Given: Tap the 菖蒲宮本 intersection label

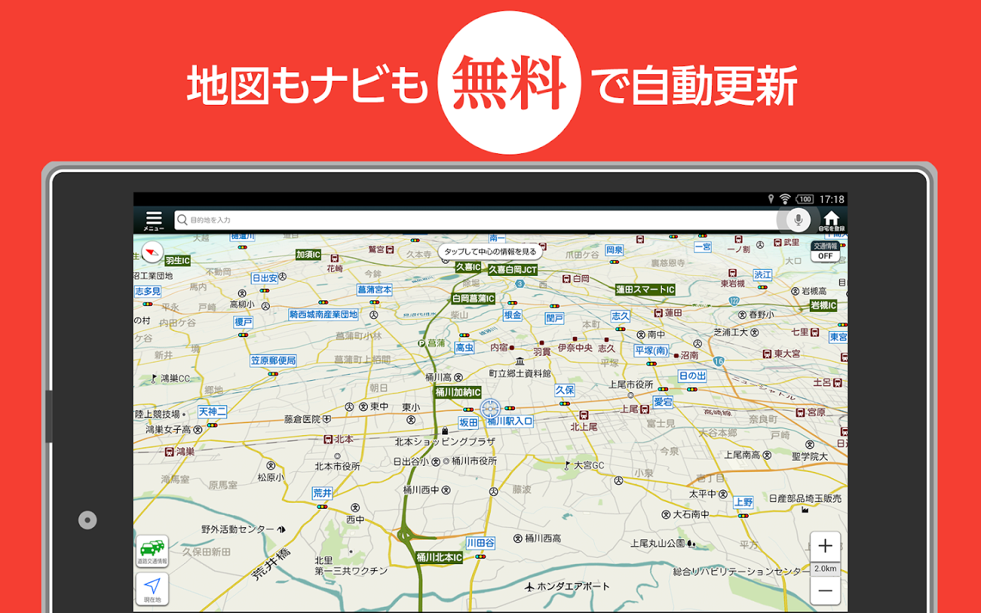Looking at the screenshot, I should [375, 289].
